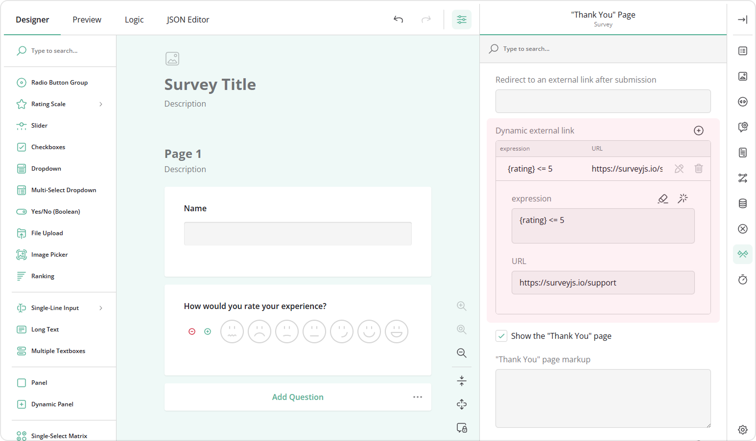
Task: Expand the Rating Scale toolbox chevron
Action: coord(100,104)
